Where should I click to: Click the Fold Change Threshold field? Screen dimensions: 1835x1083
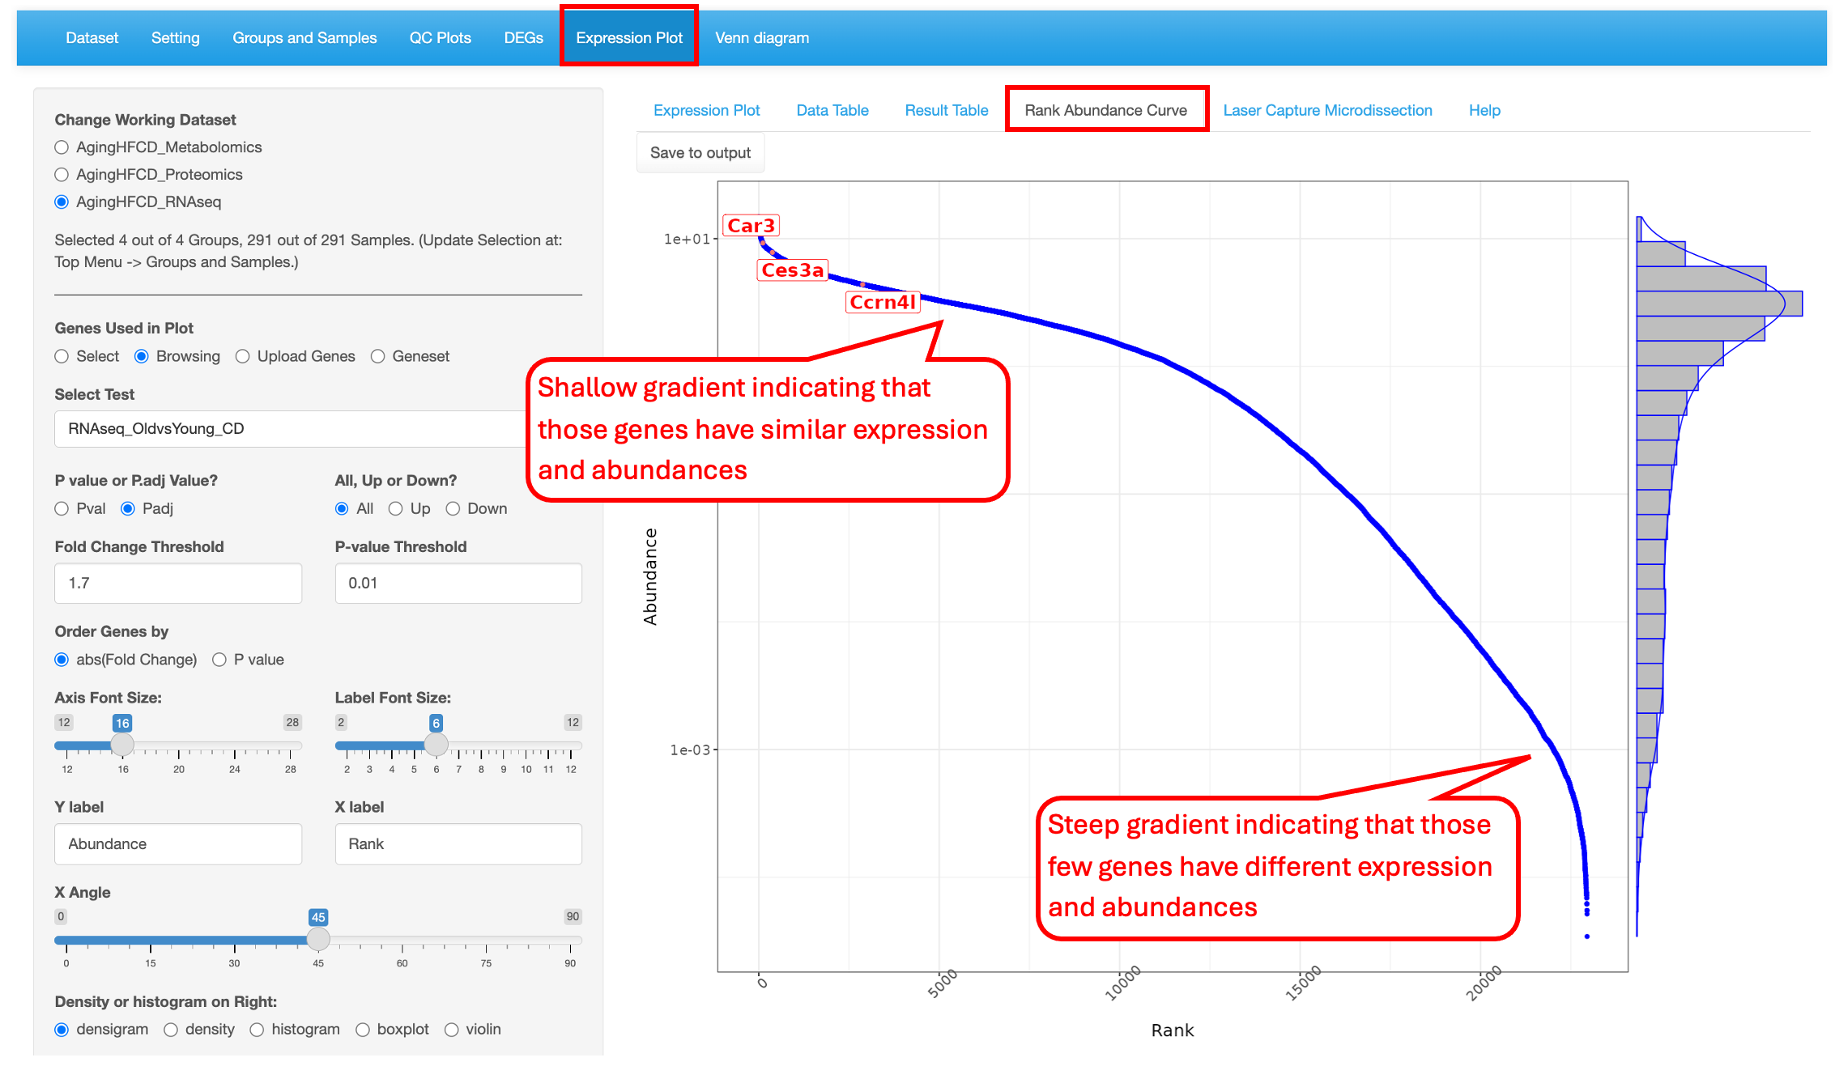178,584
